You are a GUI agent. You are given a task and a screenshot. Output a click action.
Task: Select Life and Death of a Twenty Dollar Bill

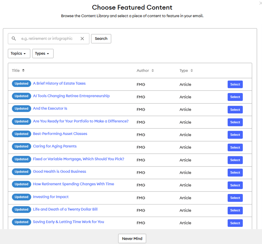coord(235,210)
